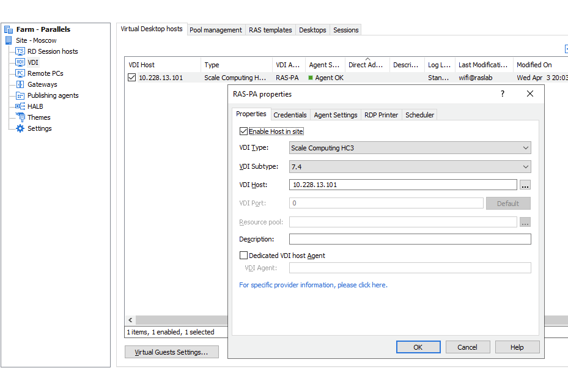Switch to the RDP Printer tab
Screen dimensions: 568x376
pyautogui.click(x=381, y=115)
